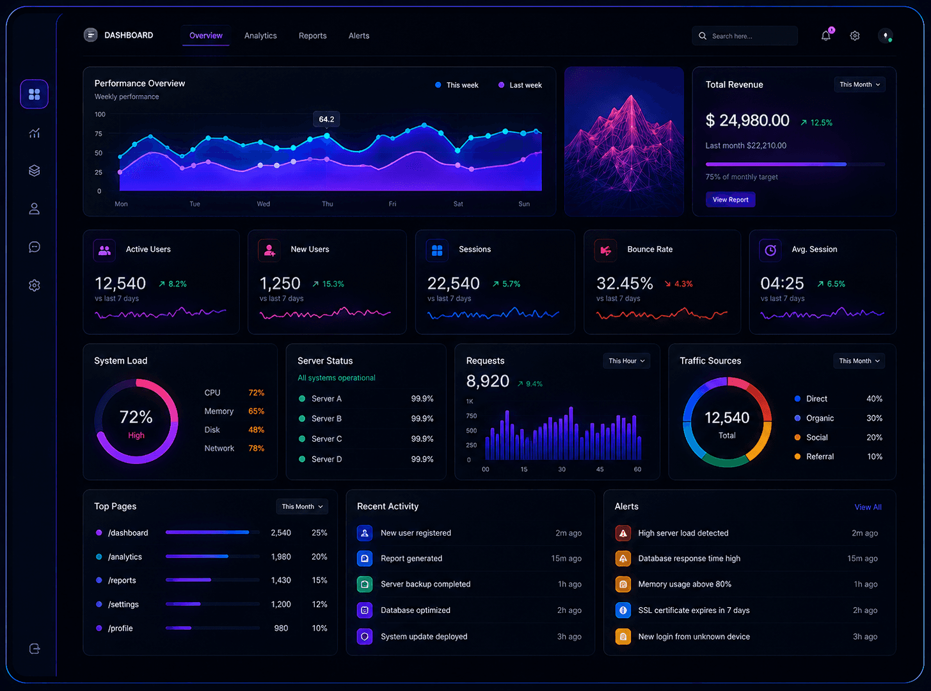Click the Active Users card icon
This screenshot has height=691, width=931.
(x=104, y=251)
